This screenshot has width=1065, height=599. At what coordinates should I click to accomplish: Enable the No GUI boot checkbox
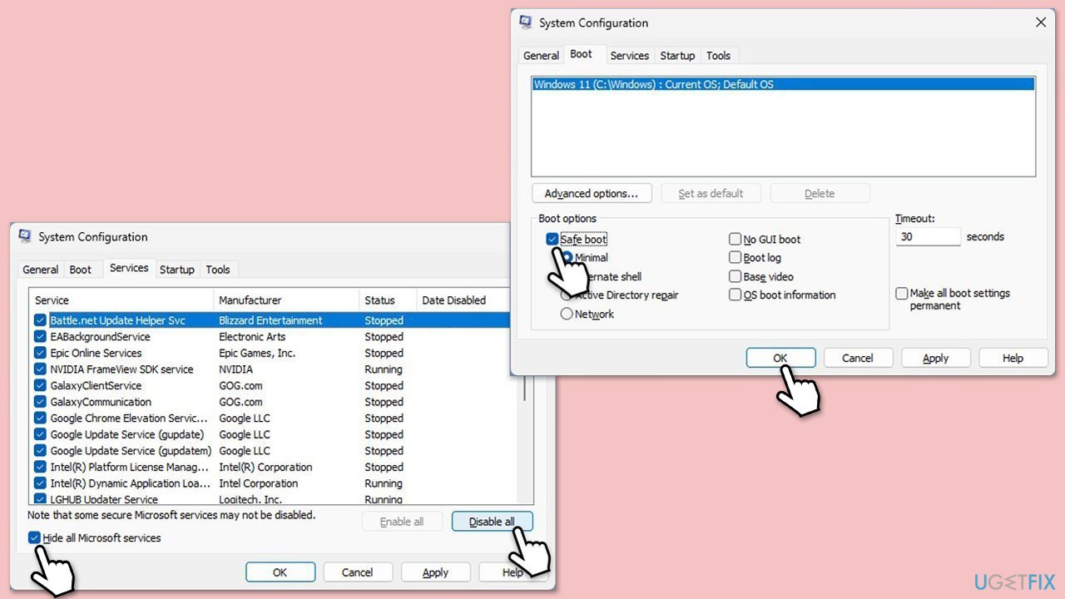(x=735, y=240)
